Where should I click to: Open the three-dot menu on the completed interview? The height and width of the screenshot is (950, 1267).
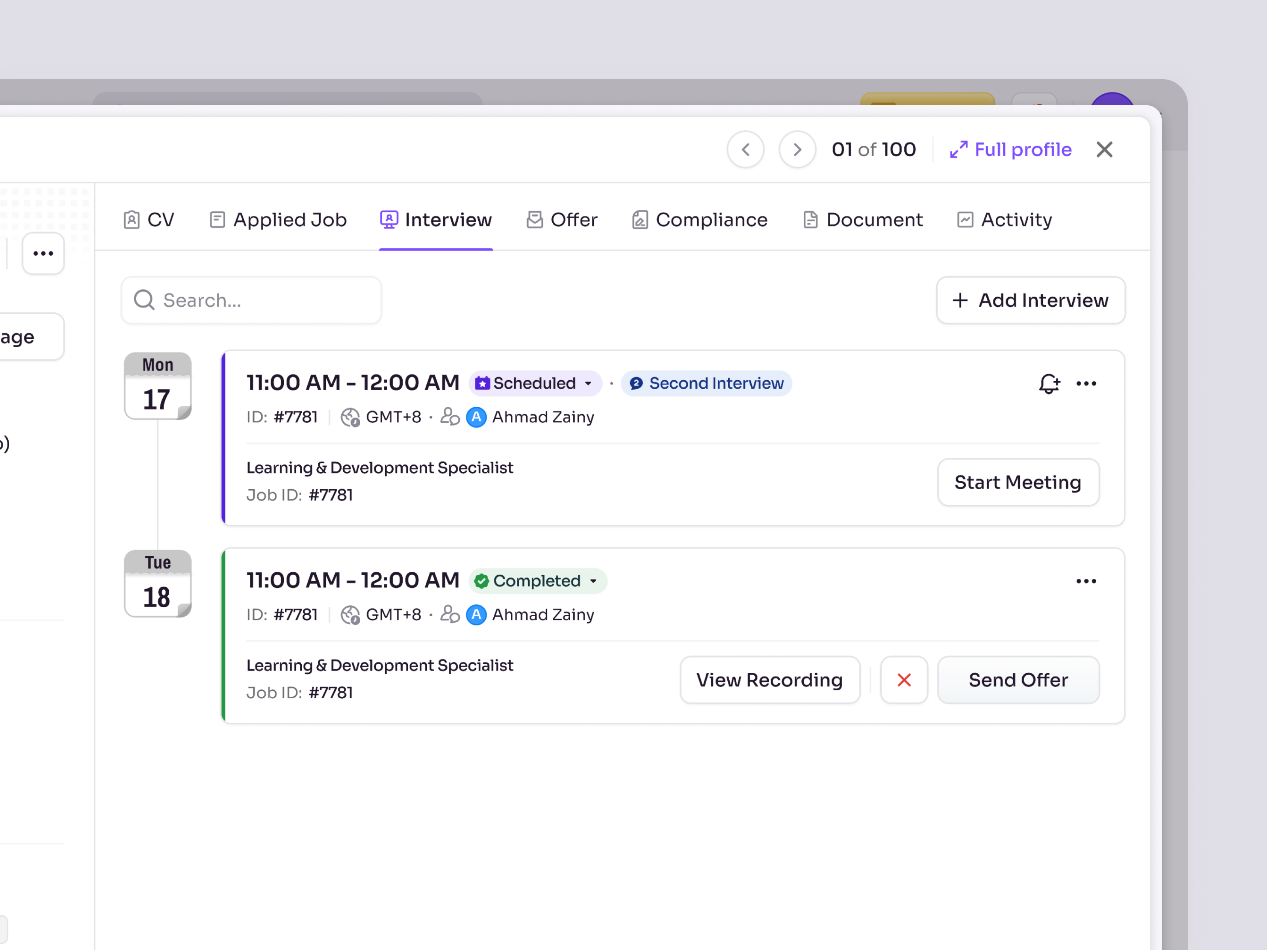pyautogui.click(x=1086, y=581)
